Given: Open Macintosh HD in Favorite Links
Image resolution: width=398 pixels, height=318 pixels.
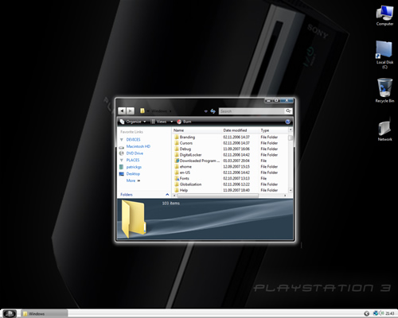Looking at the screenshot, I should pos(139,146).
